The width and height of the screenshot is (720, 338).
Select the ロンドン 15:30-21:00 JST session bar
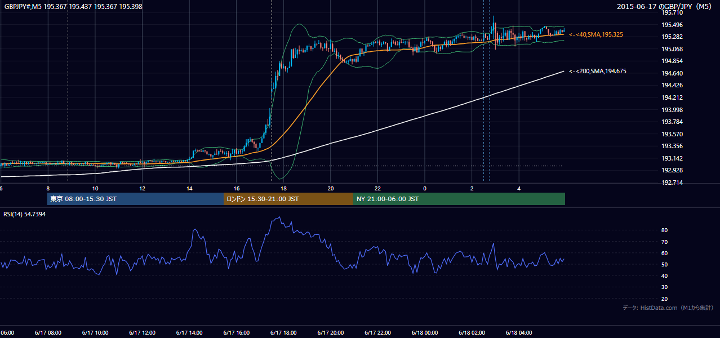click(288, 199)
